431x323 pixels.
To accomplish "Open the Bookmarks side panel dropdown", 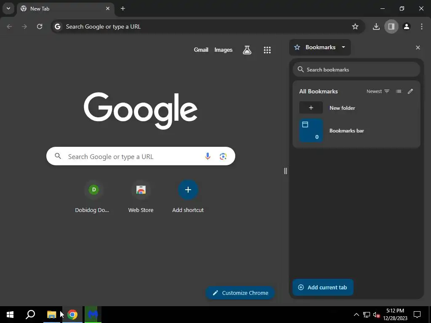I will click(x=320, y=47).
